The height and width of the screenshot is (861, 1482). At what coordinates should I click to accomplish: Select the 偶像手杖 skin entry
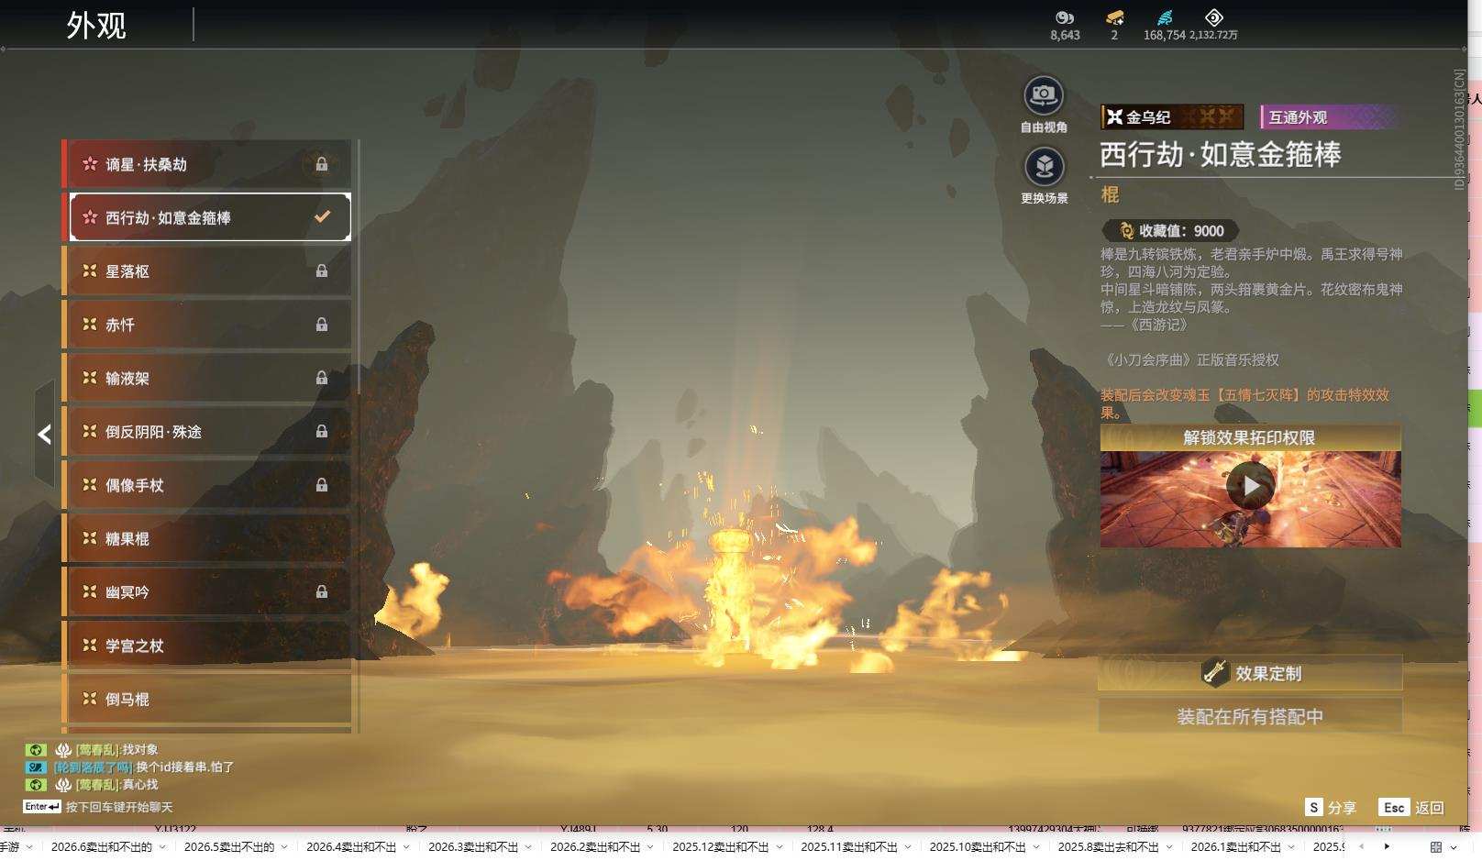[x=206, y=484]
